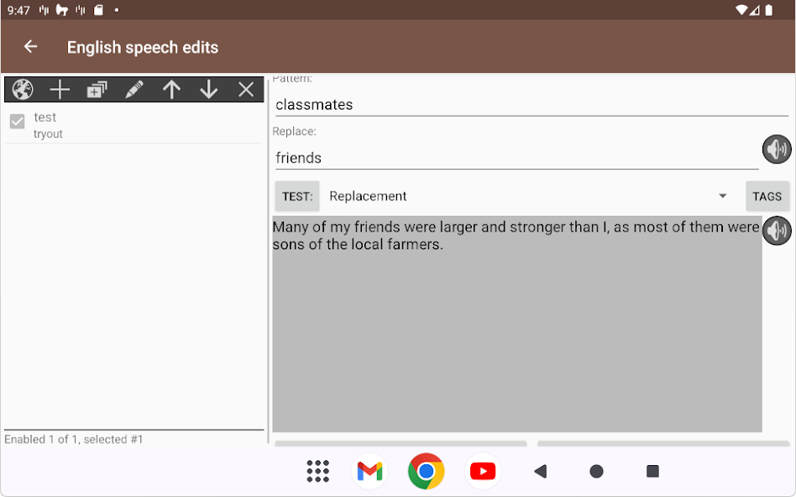Delete selected entry with the X icon
The width and height of the screenshot is (796, 497).
tap(246, 90)
